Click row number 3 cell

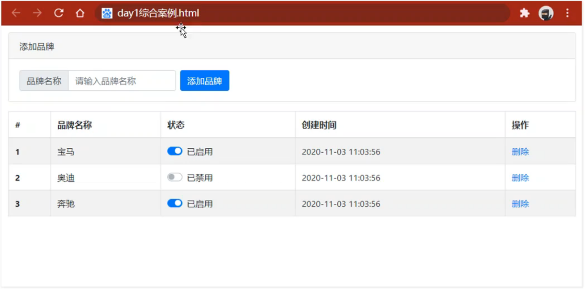[30, 204]
